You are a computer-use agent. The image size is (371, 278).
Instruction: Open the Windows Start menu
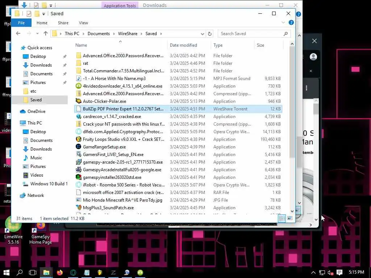(7, 273)
